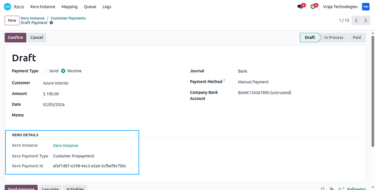This screenshot has width=375, height=190.
Task: Select the Send payment type radio
Action: [45, 71]
